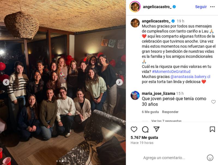Go to previous photo with left arrow
Image resolution: width=218 pixels, height=165 pixels.
[6, 82]
